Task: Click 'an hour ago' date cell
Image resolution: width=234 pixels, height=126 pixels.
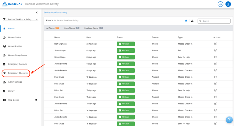Action: coord(91,44)
